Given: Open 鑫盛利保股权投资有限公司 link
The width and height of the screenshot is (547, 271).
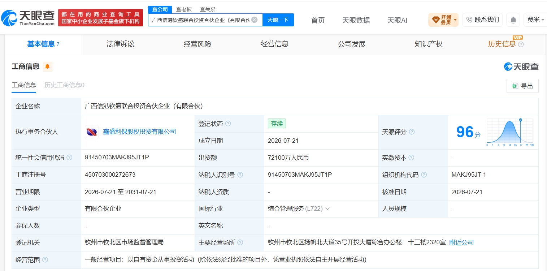Looking at the screenshot, I should pyautogui.click(x=140, y=132).
